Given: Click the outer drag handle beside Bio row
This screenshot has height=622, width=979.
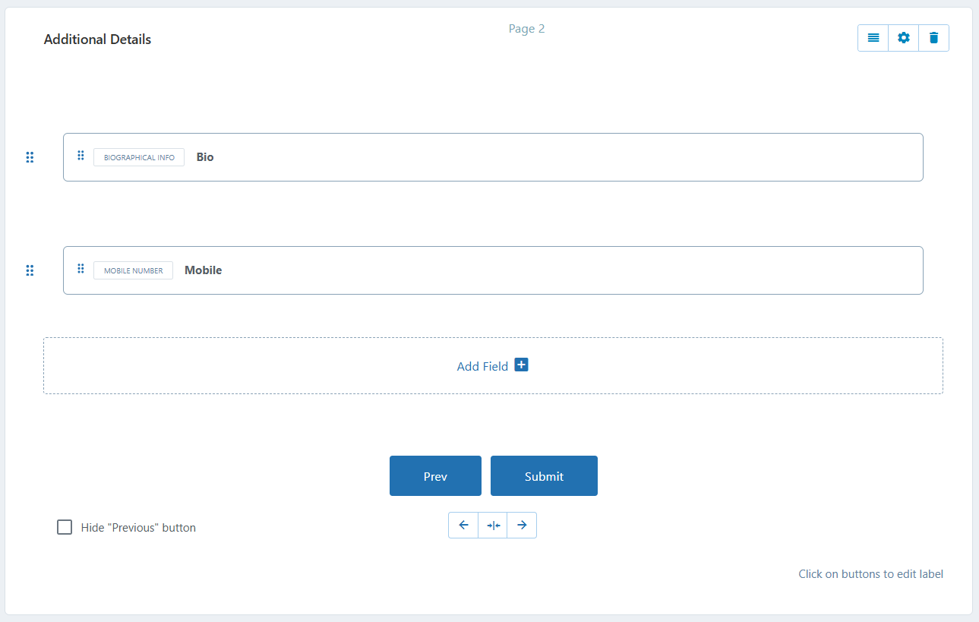Looking at the screenshot, I should pos(30,157).
